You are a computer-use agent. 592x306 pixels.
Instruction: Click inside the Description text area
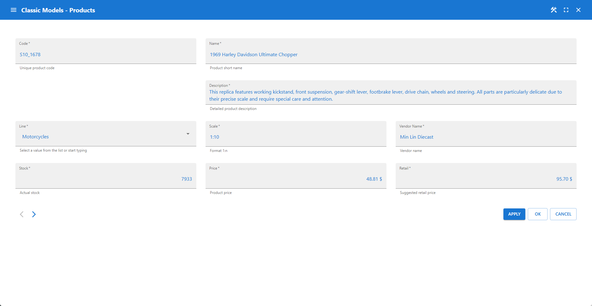391,95
